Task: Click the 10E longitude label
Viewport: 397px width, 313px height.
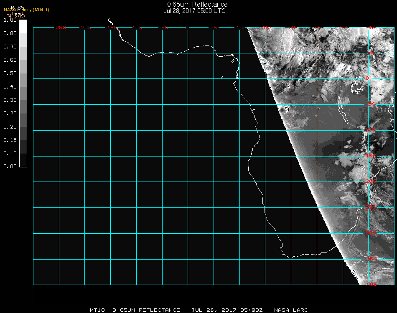Action: (241, 28)
